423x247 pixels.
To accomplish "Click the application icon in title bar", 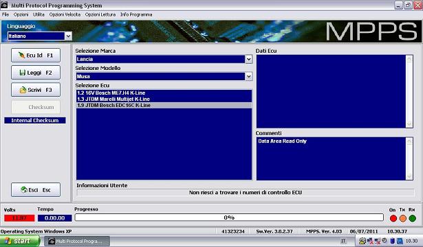I will [4, 5].
